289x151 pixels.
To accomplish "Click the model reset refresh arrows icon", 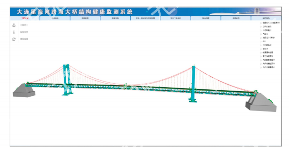I will [14, 39].
